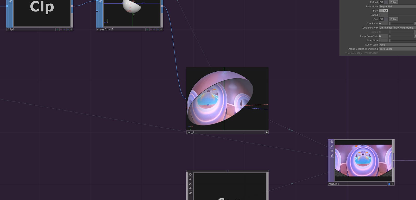The height and width of the screenshot is (200, 416).
Task: Click the plus icon on transform17 node
Action: point(161,29)
